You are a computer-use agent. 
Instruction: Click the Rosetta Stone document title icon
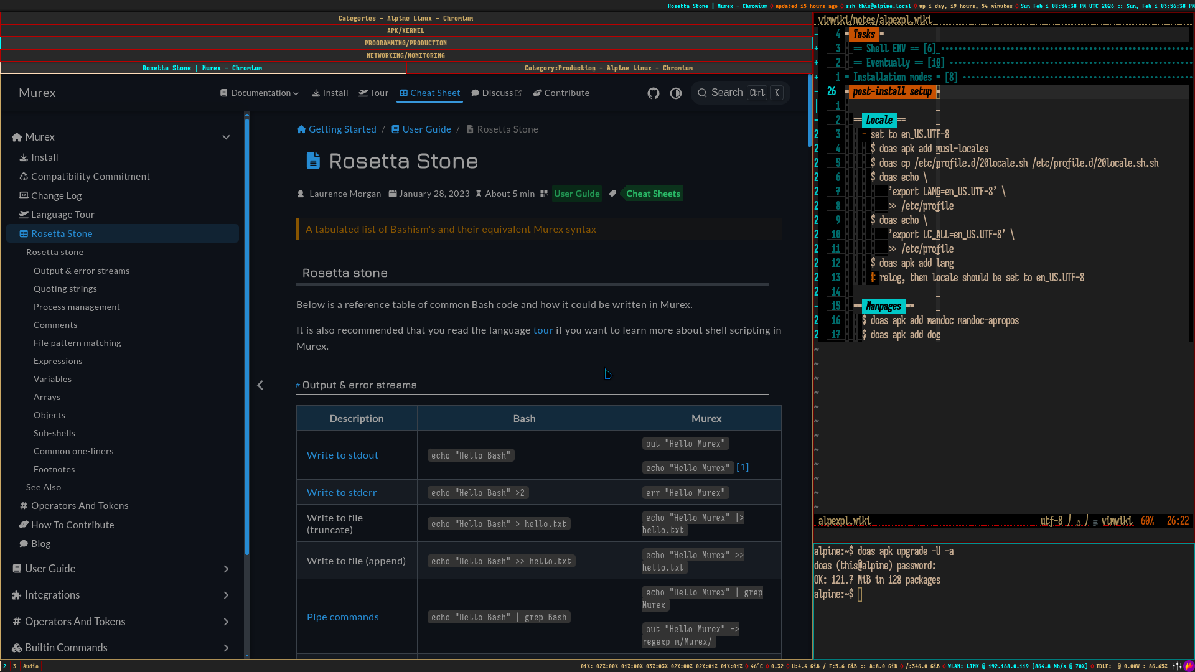[313, 161]
